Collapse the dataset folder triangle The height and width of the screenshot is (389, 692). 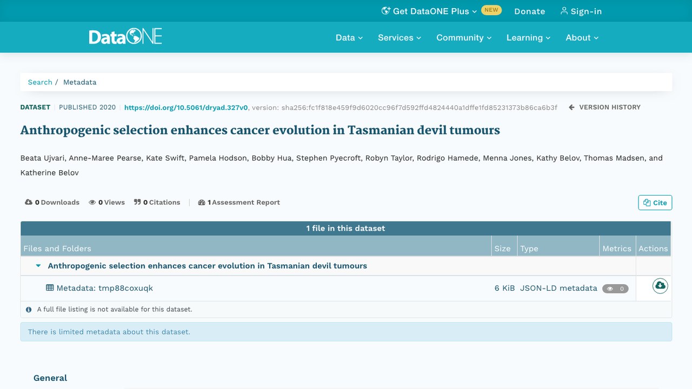(38, 266)
